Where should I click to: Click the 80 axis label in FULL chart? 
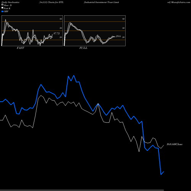tap(123, 19)
